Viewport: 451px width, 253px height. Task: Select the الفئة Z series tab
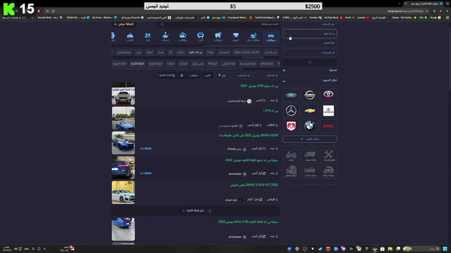pyautogui.click(x=183, y=64)
